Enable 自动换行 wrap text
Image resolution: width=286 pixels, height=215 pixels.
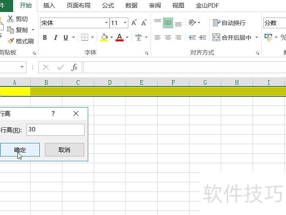pos(229,23)
